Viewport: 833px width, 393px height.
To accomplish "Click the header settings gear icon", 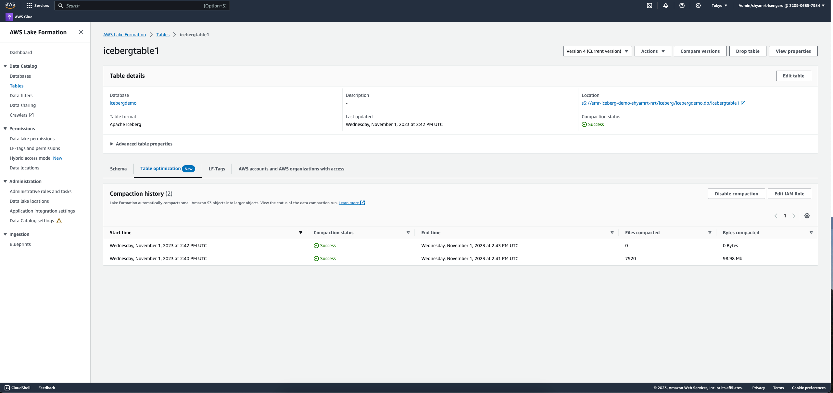I will [698, 6].
